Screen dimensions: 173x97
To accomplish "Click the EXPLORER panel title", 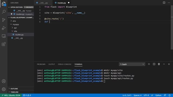I will 14,3.
